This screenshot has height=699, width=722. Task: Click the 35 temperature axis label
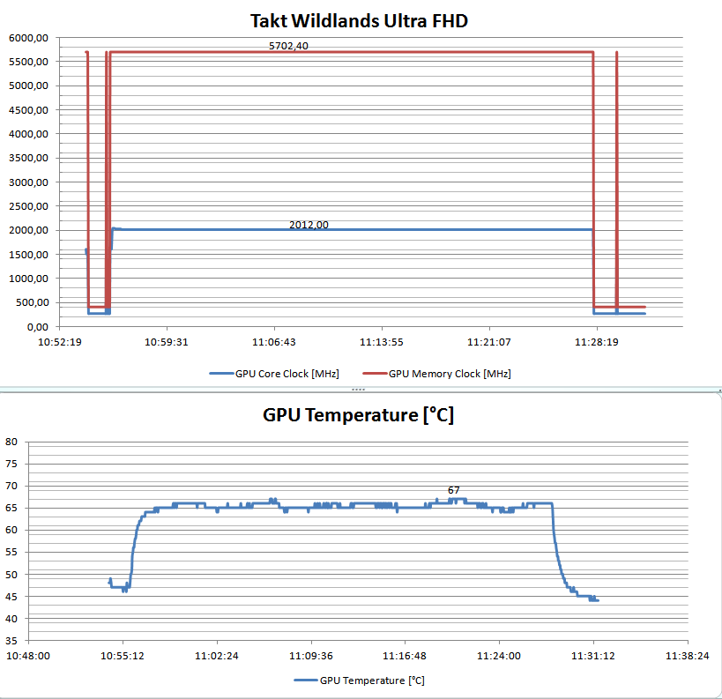[x=11, y=641]
